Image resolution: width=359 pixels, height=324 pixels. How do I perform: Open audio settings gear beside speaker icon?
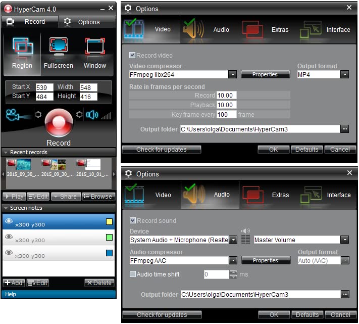click(x=79, y=114)
